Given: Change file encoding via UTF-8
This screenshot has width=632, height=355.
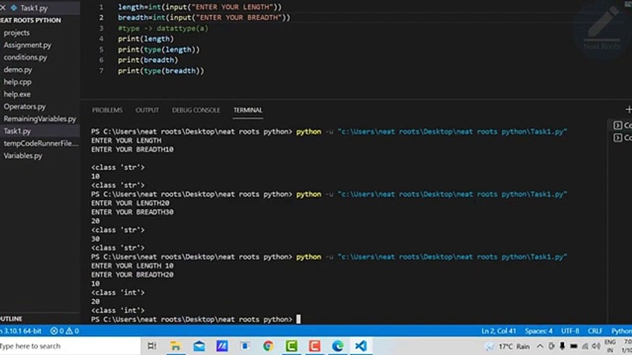Looking at the screenshot, I should pyautogui.click(x=570, y=331).
